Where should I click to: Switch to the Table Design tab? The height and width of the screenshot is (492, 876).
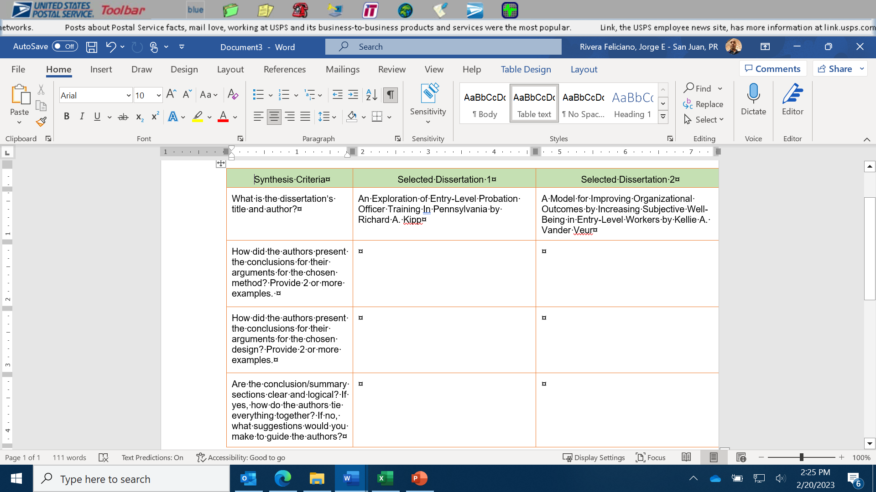point(526,69)
